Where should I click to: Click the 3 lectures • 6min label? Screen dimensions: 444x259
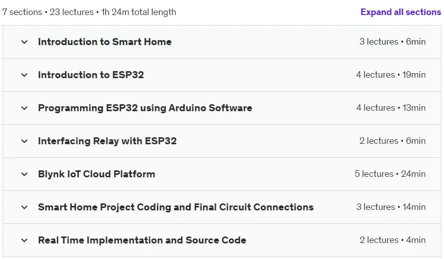point(392,42)
